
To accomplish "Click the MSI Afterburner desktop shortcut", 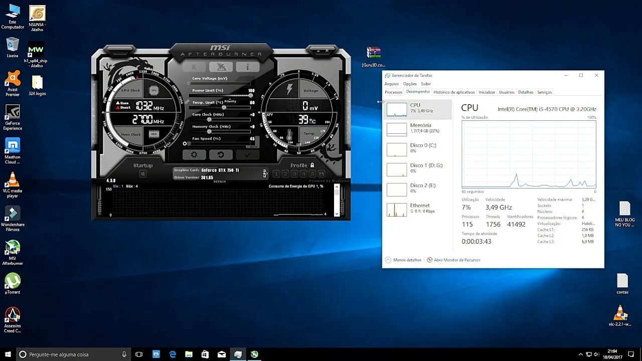I will coord(13,253).
